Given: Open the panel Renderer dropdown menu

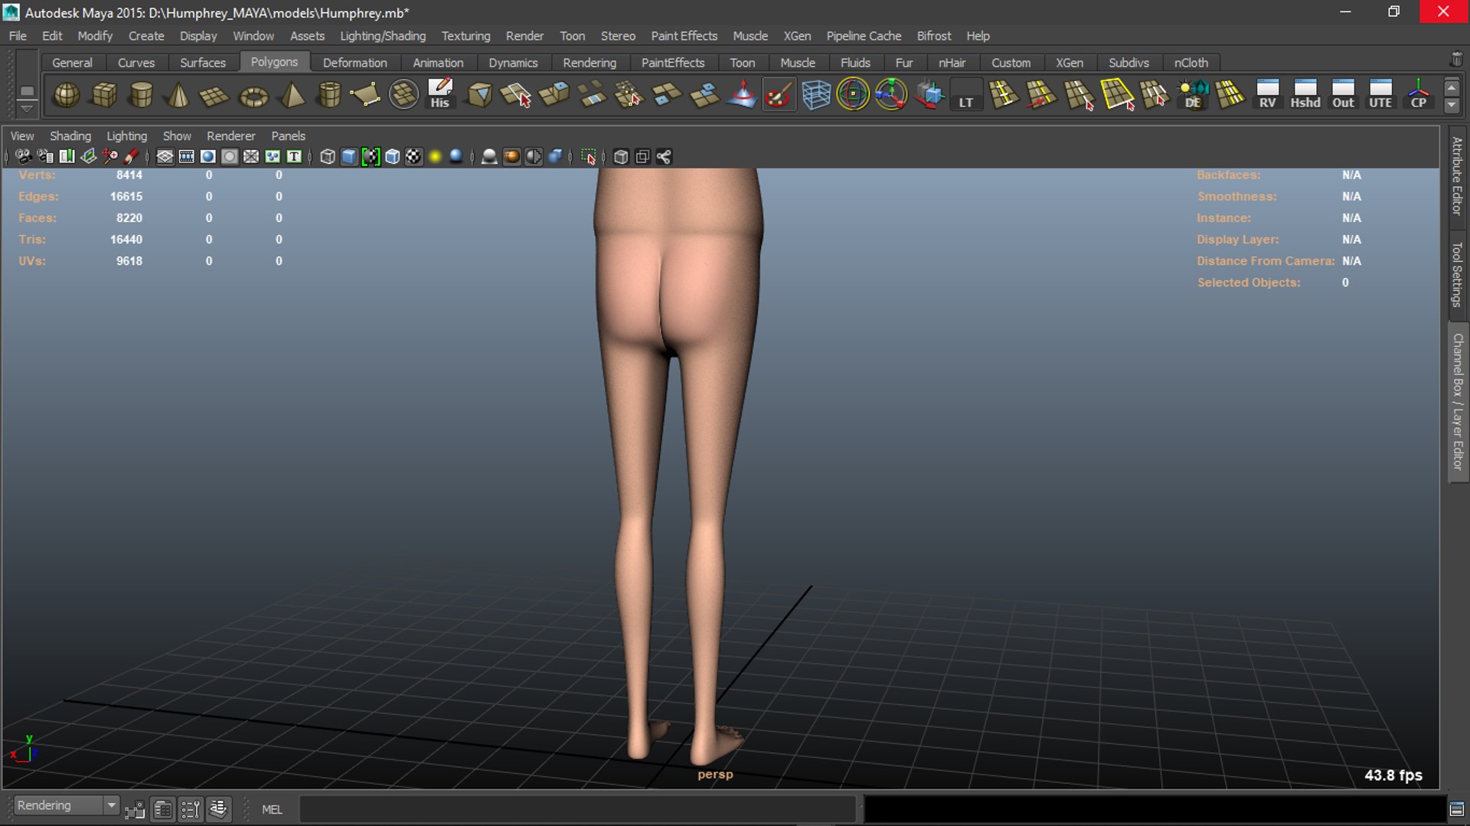Looking at the screenshot, I should click(230, 135).
